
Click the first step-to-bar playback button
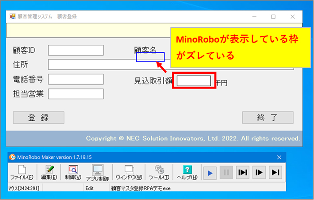(x=242, y=173)
